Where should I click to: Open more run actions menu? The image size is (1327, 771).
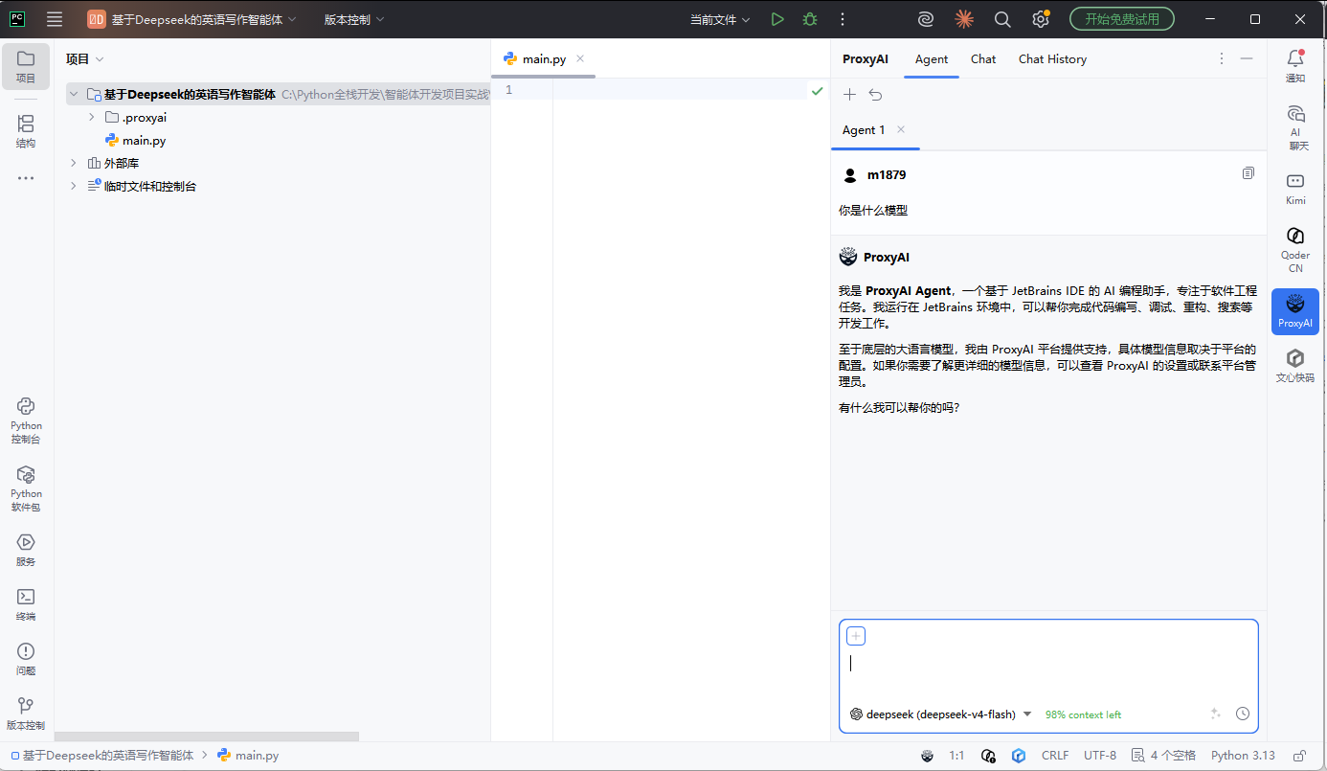pyautogui.click(x=843, y=19)
